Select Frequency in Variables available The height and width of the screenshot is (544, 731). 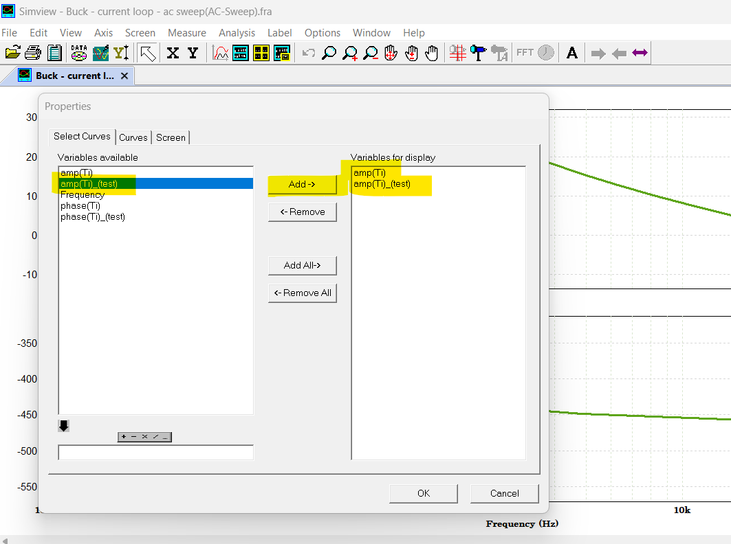(x=156, y=194)
